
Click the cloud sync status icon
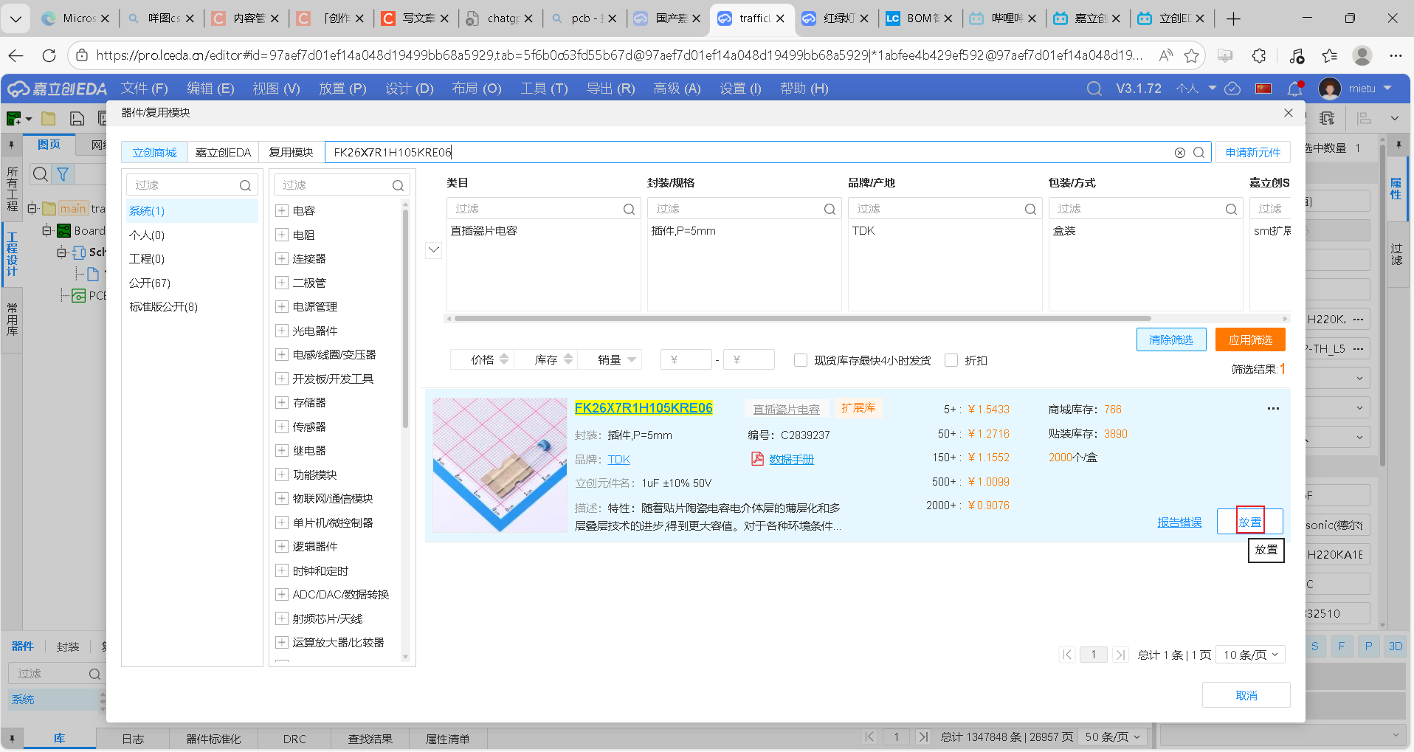(x=1232, y=88)
